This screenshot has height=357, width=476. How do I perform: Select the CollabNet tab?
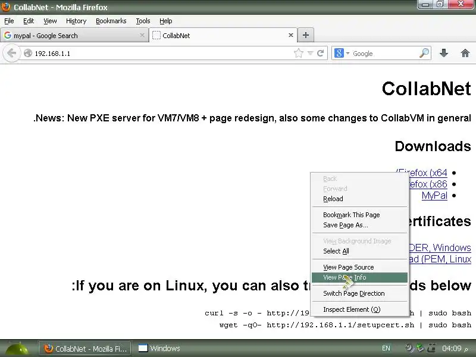[x=223, y=35]
